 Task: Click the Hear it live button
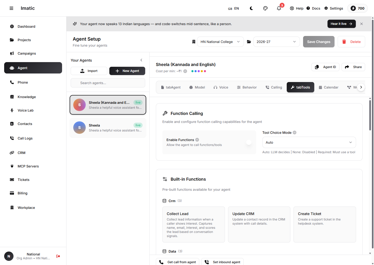(342, 24)
